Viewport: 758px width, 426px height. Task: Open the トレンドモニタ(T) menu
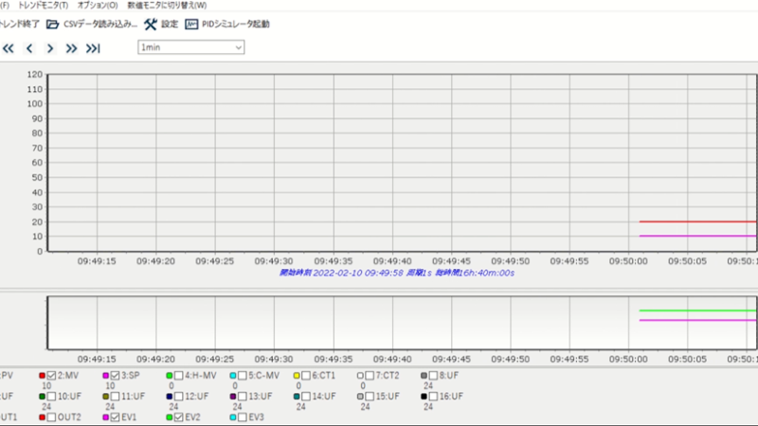[x=44, y=6]
